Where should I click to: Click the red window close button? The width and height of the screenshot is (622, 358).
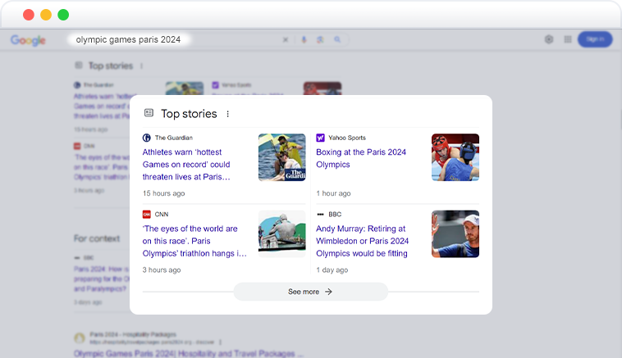(x=29, y=15)
